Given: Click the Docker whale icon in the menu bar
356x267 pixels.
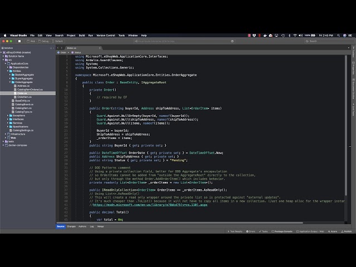Looking at the screenshot, I should tap(265, 36).
